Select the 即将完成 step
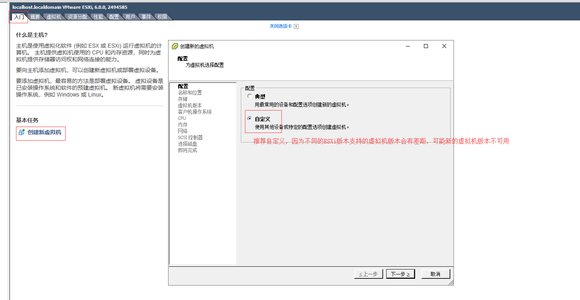Screen dimensions: 580x300 click(187, 150)
